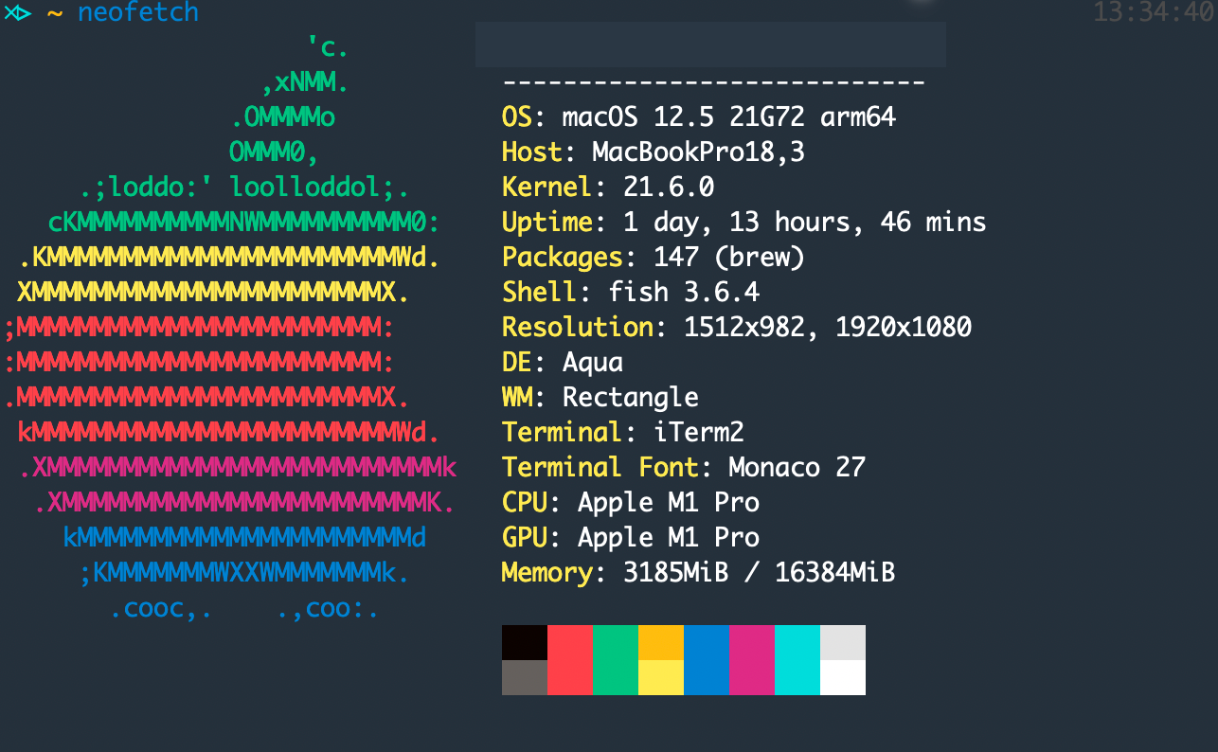The height and width of the screenshot is (752, 1218).
Task: Click the fish shell prompt arrow icon
Action: pyautogui.click(x=19, y=13)
